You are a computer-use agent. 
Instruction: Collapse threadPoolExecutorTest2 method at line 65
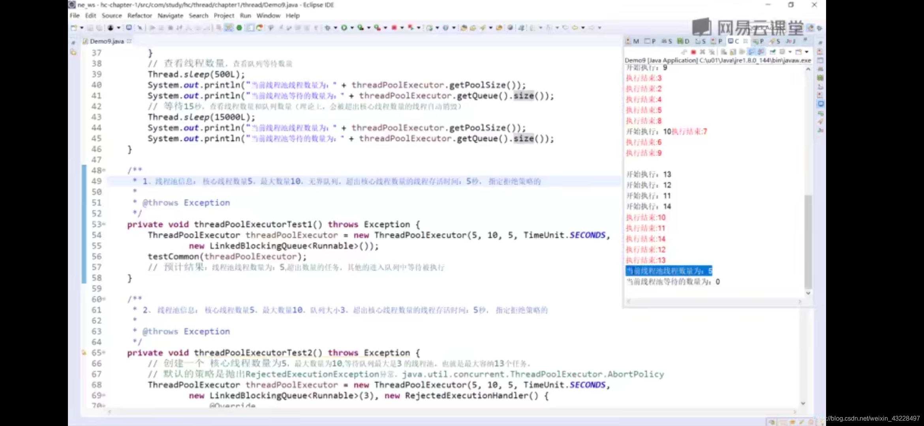[104, 353]
